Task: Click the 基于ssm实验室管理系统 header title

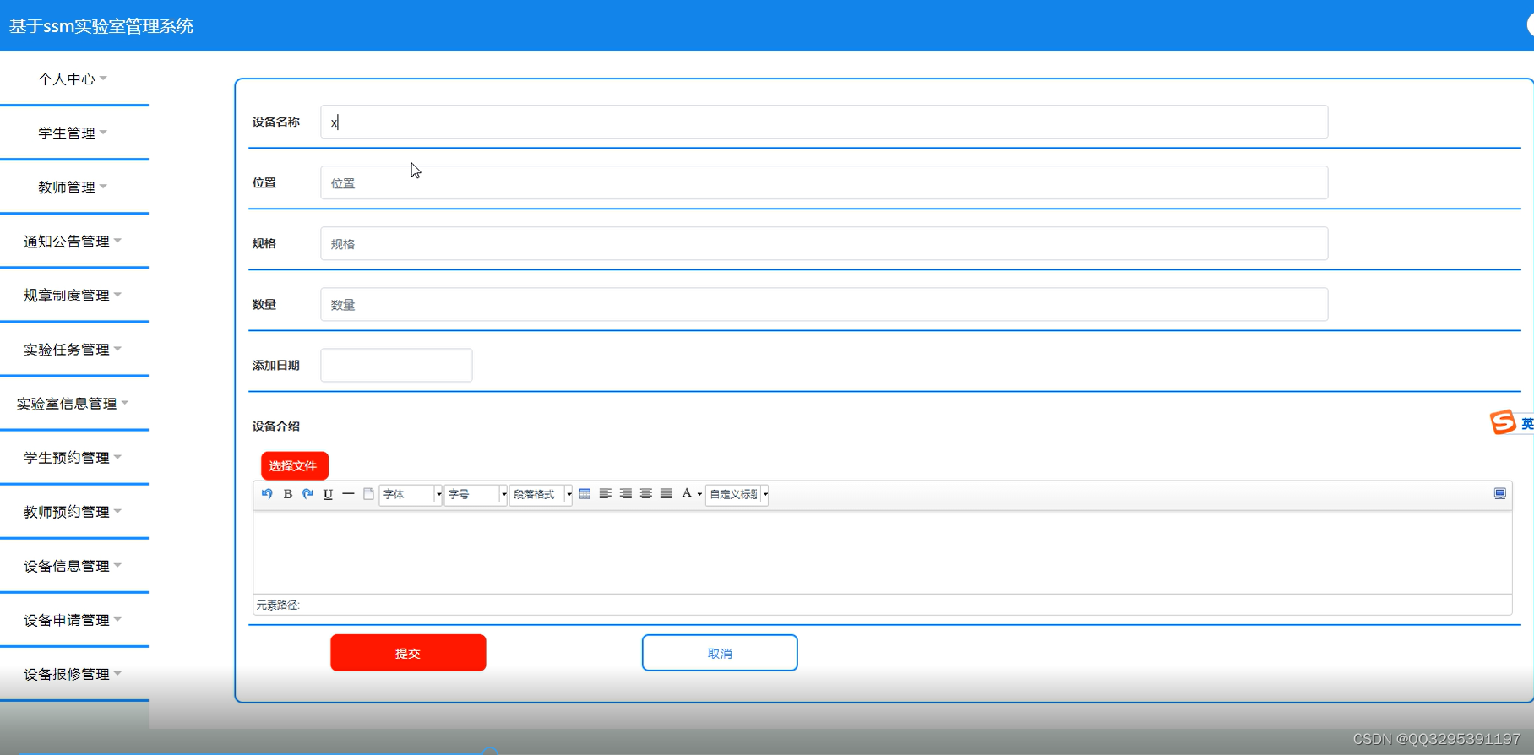Action: pos(101,26)
